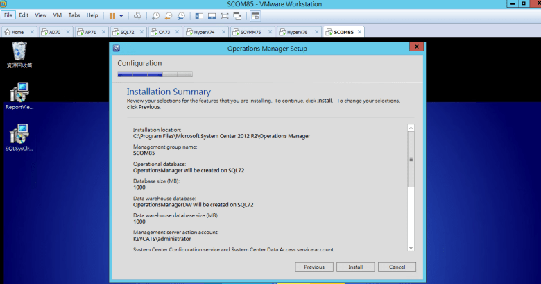Click the Pause VM toolbar button

click(112, 15)
